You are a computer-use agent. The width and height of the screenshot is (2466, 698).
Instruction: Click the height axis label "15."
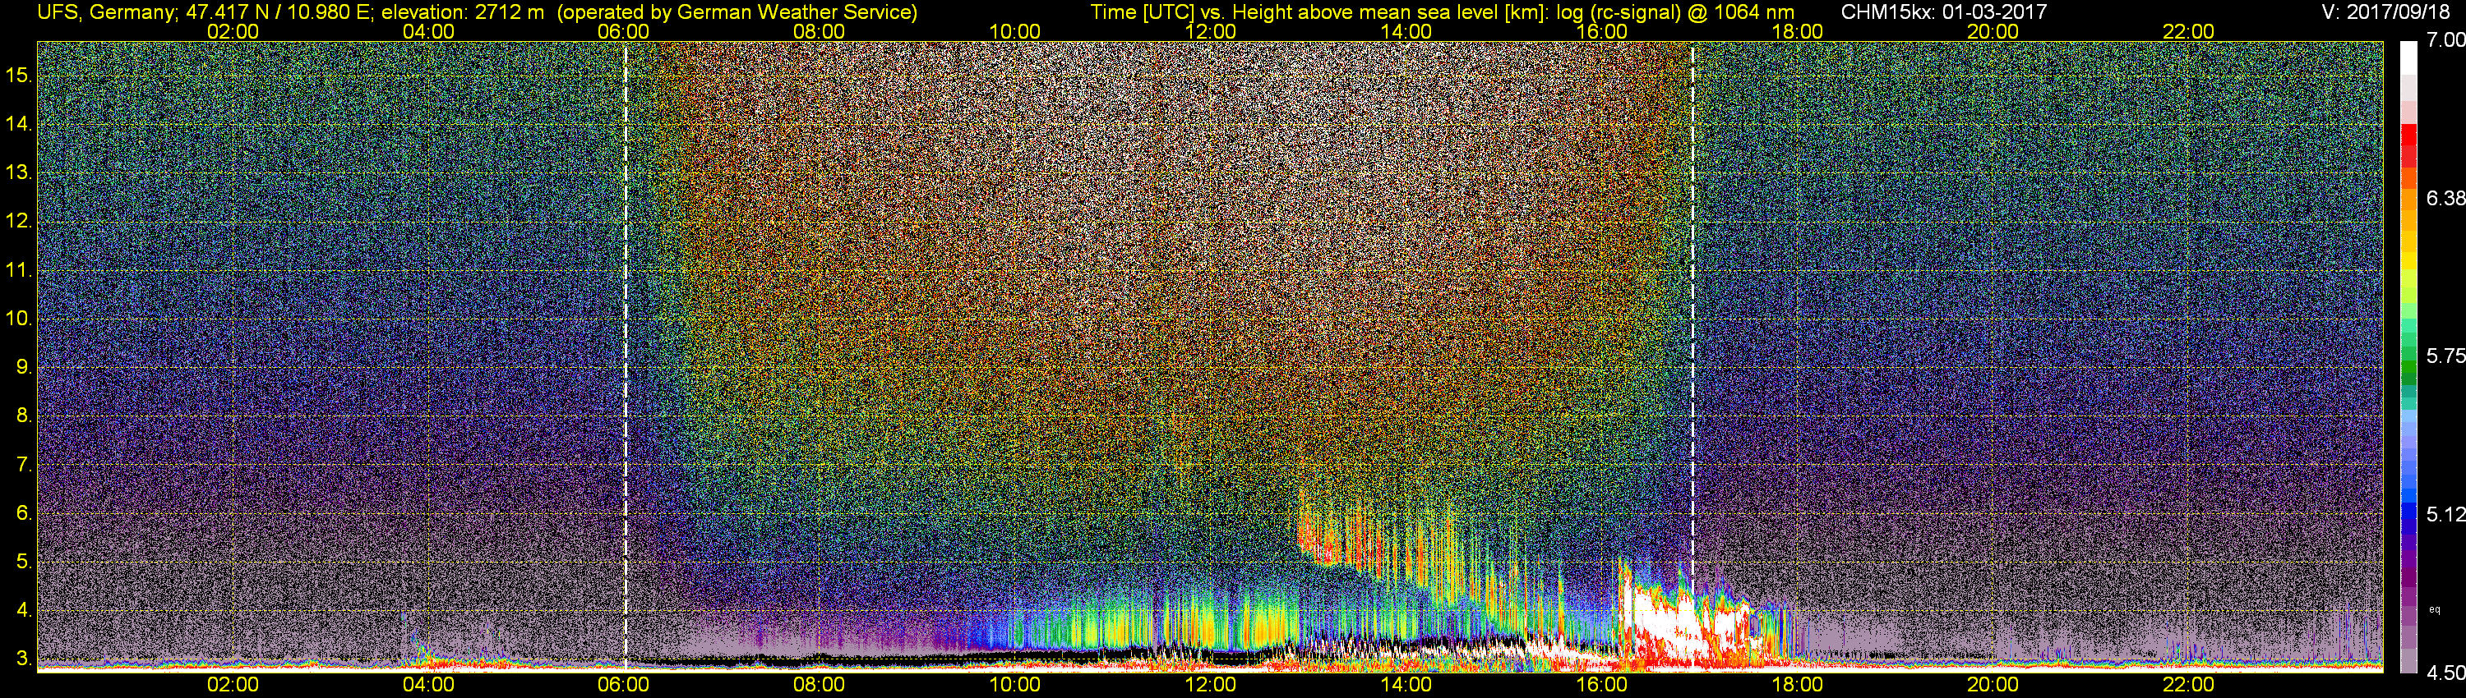point(19,75)
